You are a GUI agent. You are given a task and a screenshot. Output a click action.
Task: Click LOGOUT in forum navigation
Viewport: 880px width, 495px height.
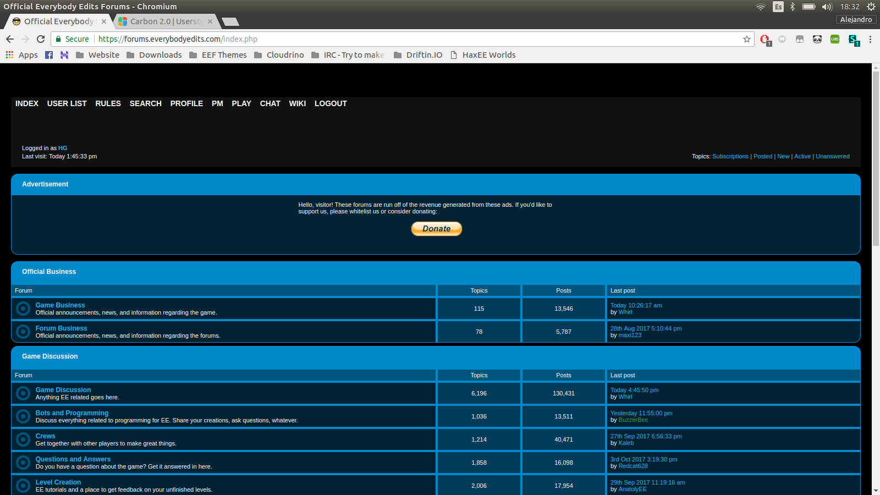pos(331,103)
